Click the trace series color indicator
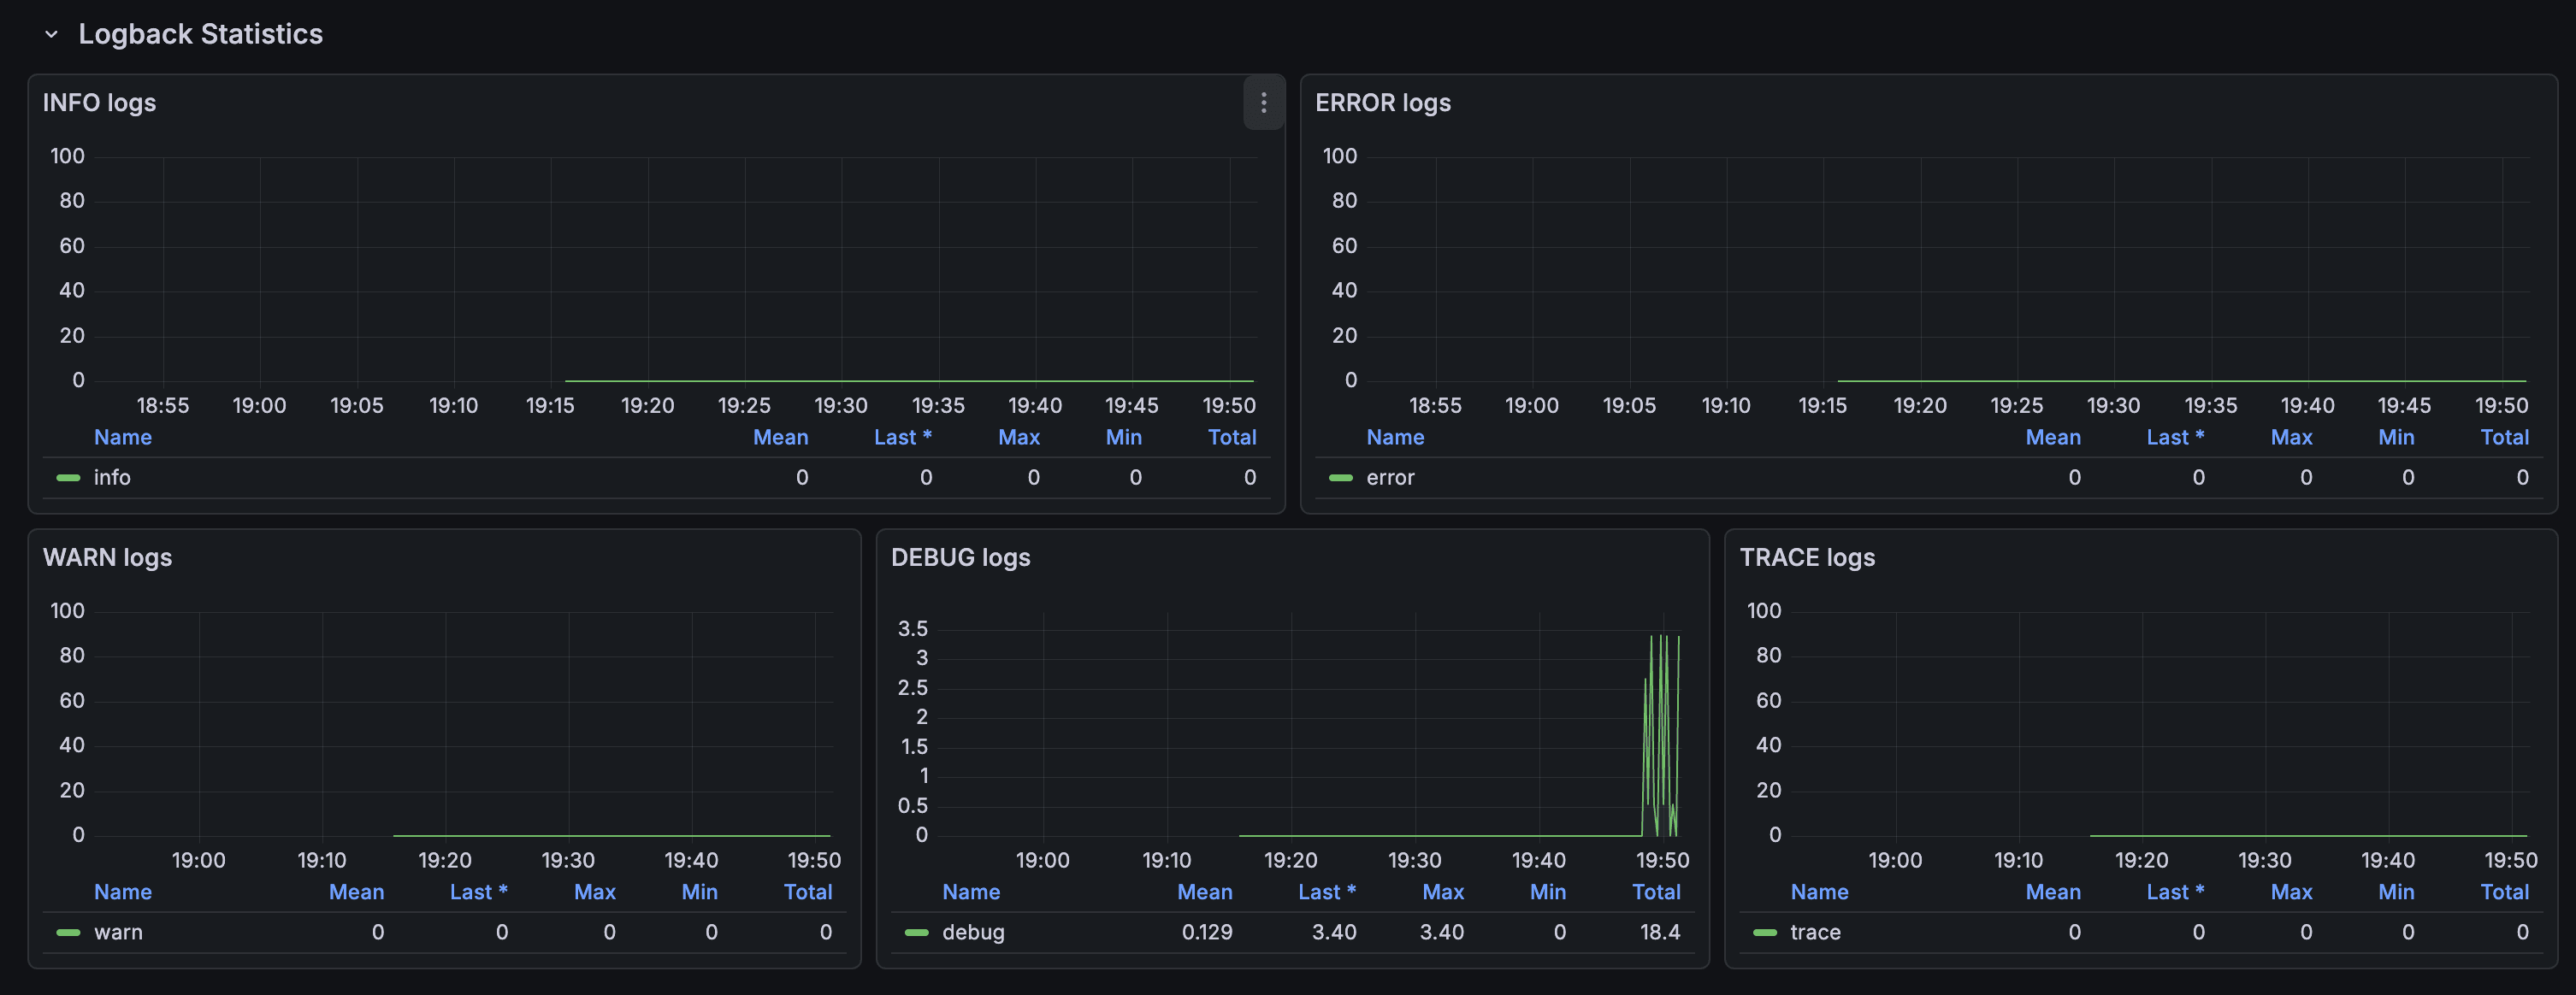2576x995 pixels. click(1764, 932)
